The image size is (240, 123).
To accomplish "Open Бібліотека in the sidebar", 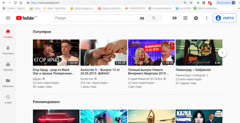I will point(8,83).
